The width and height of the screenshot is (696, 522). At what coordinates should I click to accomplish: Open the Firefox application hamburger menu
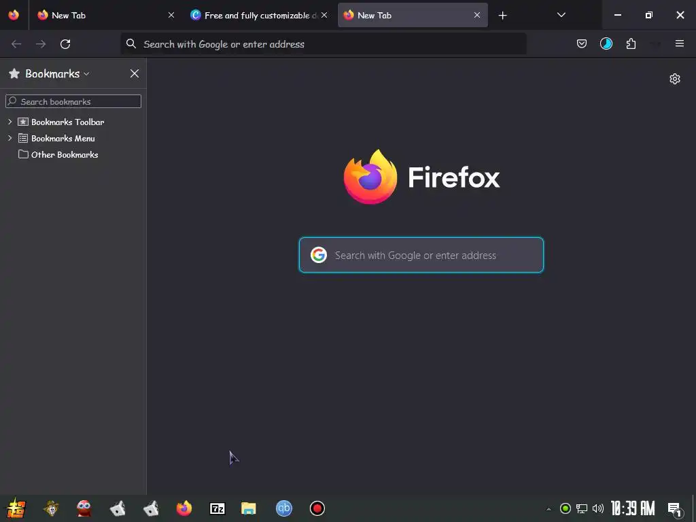click(680, 43)
